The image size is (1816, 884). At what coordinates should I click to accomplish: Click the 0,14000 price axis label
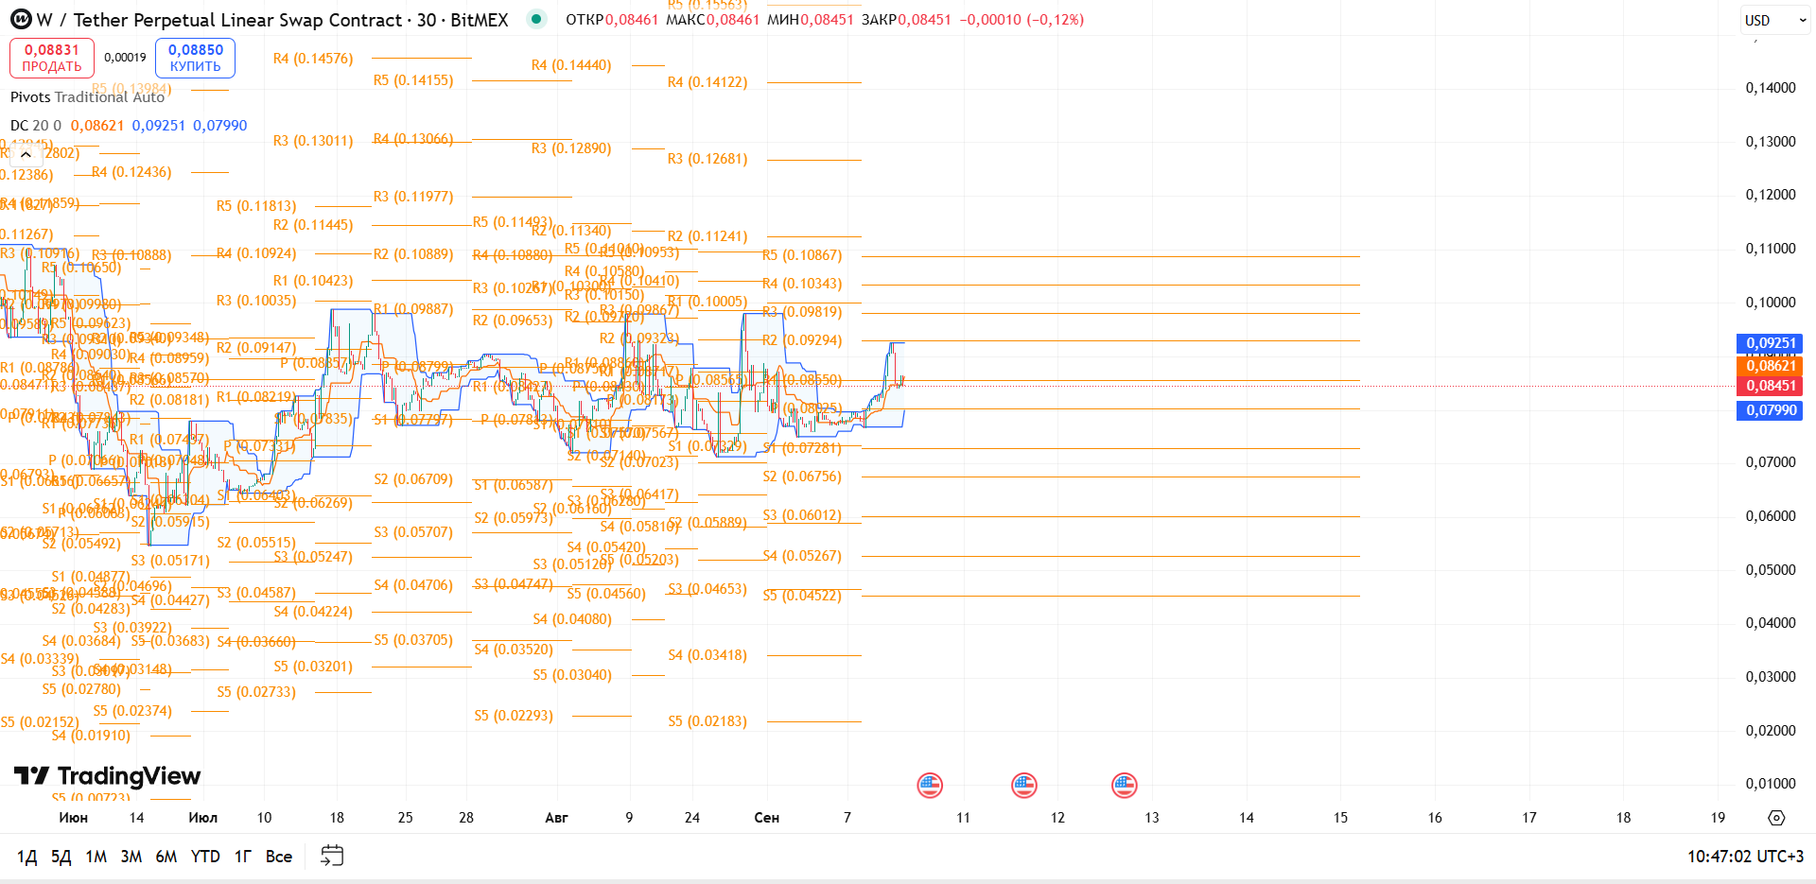tap(1771, 88)
